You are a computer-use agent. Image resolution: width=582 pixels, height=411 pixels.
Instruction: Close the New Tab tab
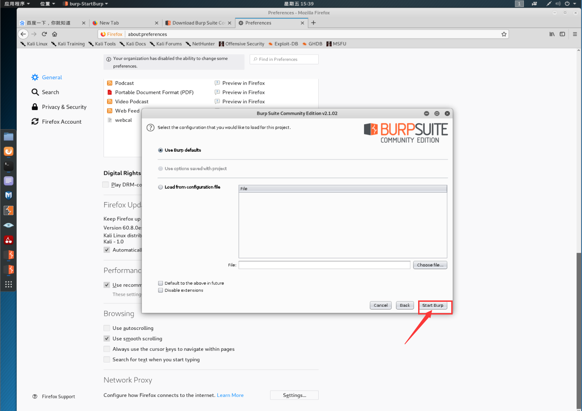[x=157, y=23]
